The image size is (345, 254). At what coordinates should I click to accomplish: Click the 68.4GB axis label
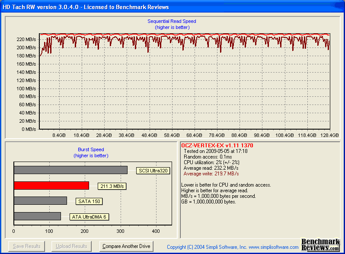pyautogui.click(x=194, y=135)
